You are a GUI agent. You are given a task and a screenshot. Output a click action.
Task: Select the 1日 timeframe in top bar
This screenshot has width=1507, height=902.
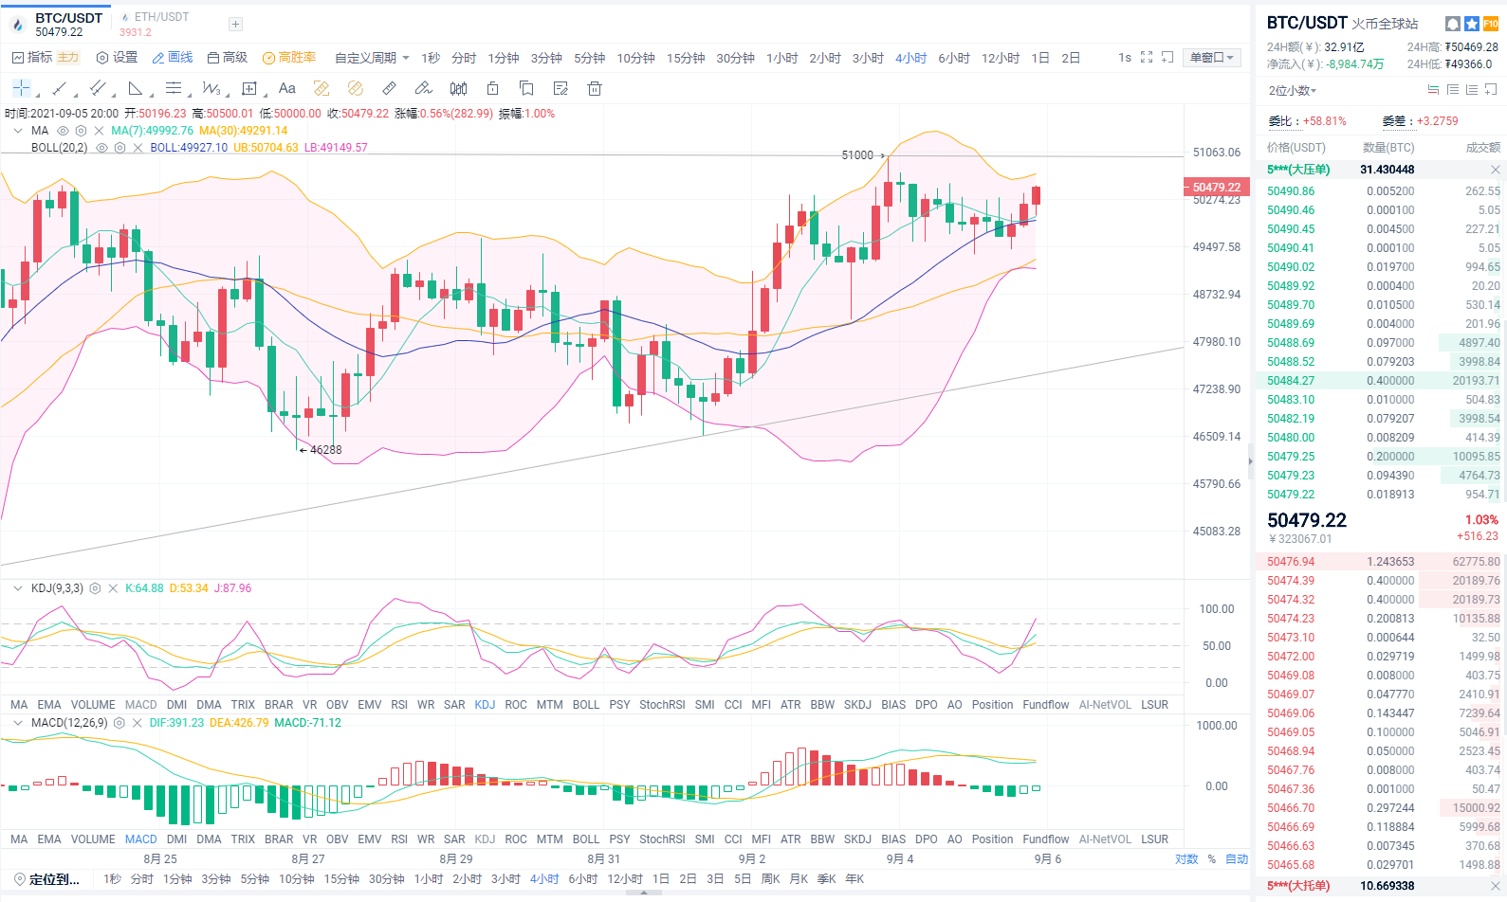[1040, 58]
